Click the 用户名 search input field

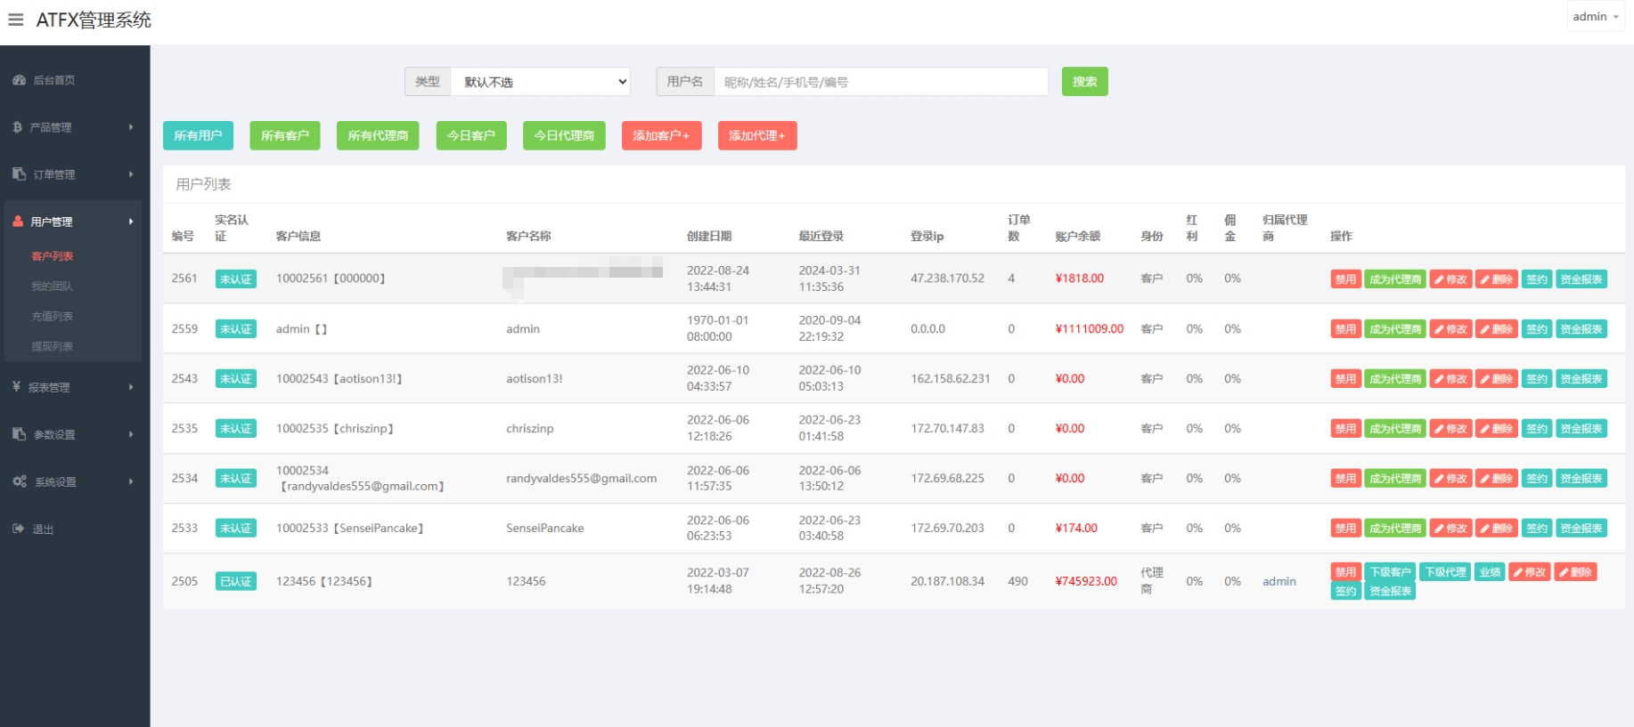point(880,82)
